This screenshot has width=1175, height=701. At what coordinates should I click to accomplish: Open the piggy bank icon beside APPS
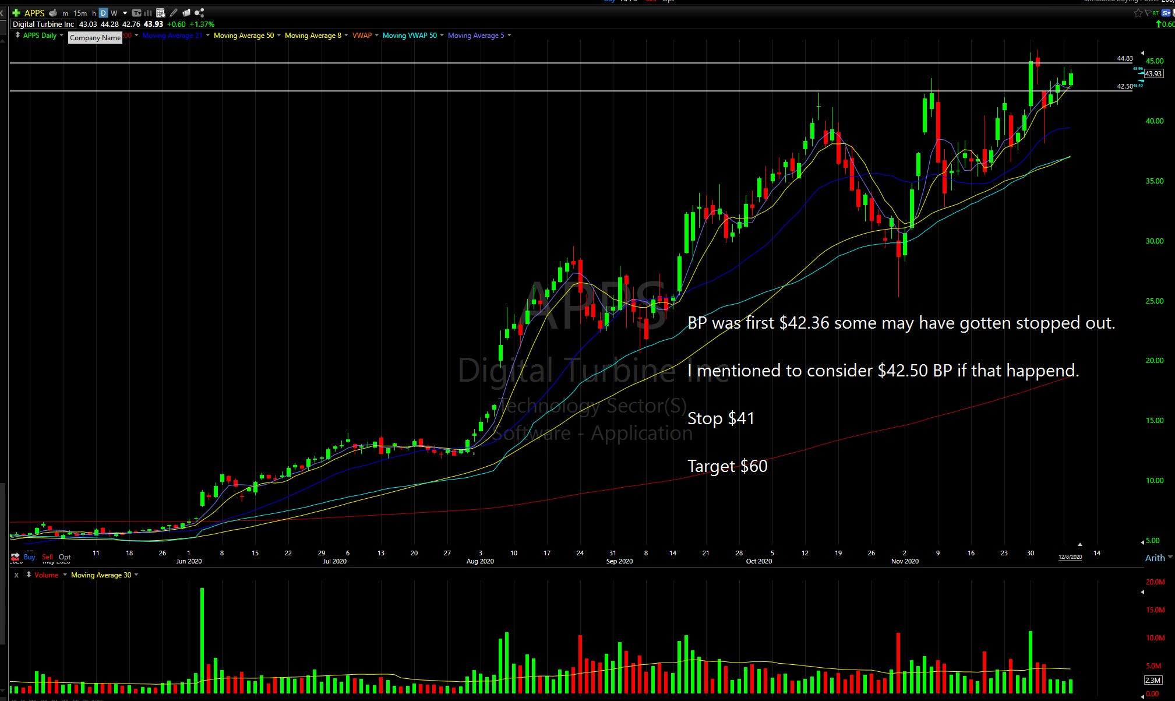coord(53,13)
